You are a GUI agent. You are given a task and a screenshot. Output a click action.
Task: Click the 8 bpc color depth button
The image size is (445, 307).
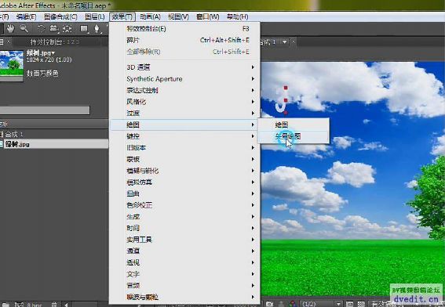(35, 305)
